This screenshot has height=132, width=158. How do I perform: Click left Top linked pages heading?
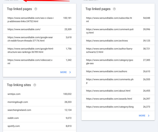point(19,9)
